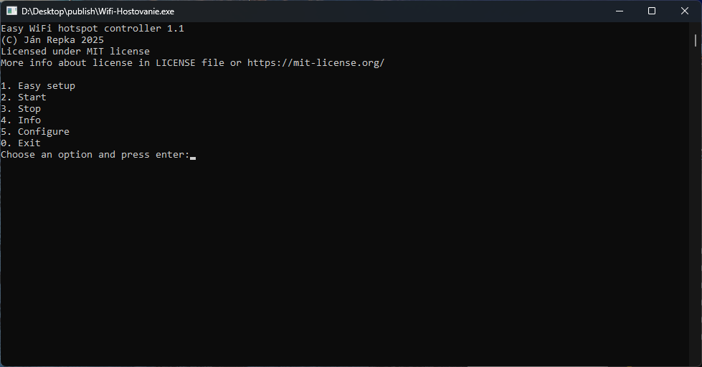
Task: Click the "3. Stop" menu line
Action: 21,109
